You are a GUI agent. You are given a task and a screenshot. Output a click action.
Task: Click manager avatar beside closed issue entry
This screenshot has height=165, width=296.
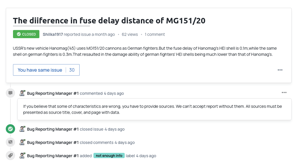[x=22, y=129]
